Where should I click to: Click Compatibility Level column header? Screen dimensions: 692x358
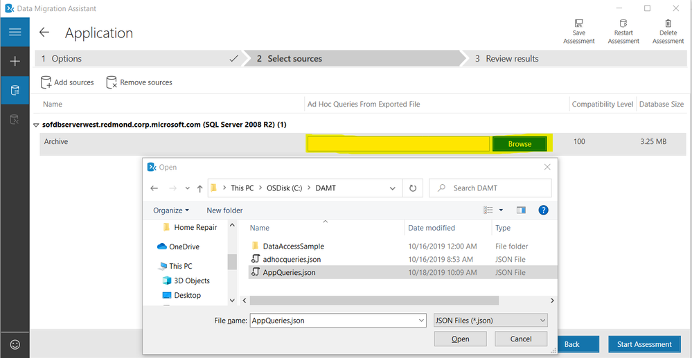603,105
